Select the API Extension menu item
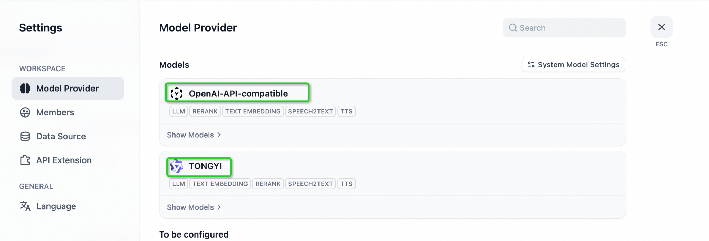This screenshot has height=241, width=709. pyautogui.click(x=64, y=160)
